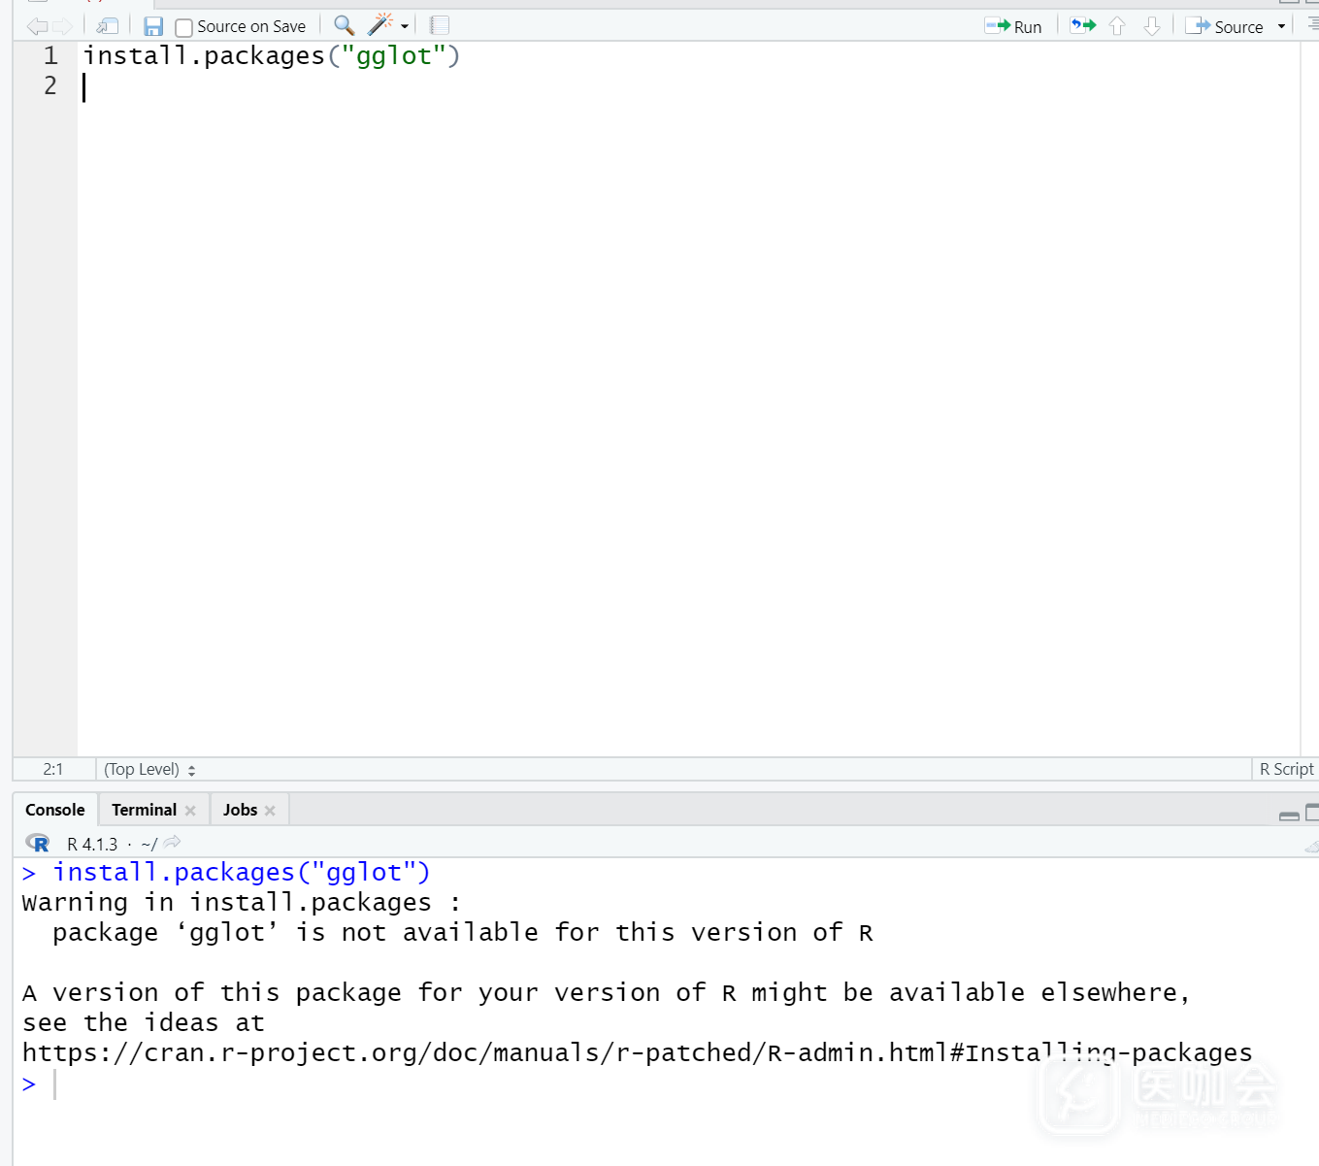Open Find/Replace with magnifier icon

[x=344, y=25]
